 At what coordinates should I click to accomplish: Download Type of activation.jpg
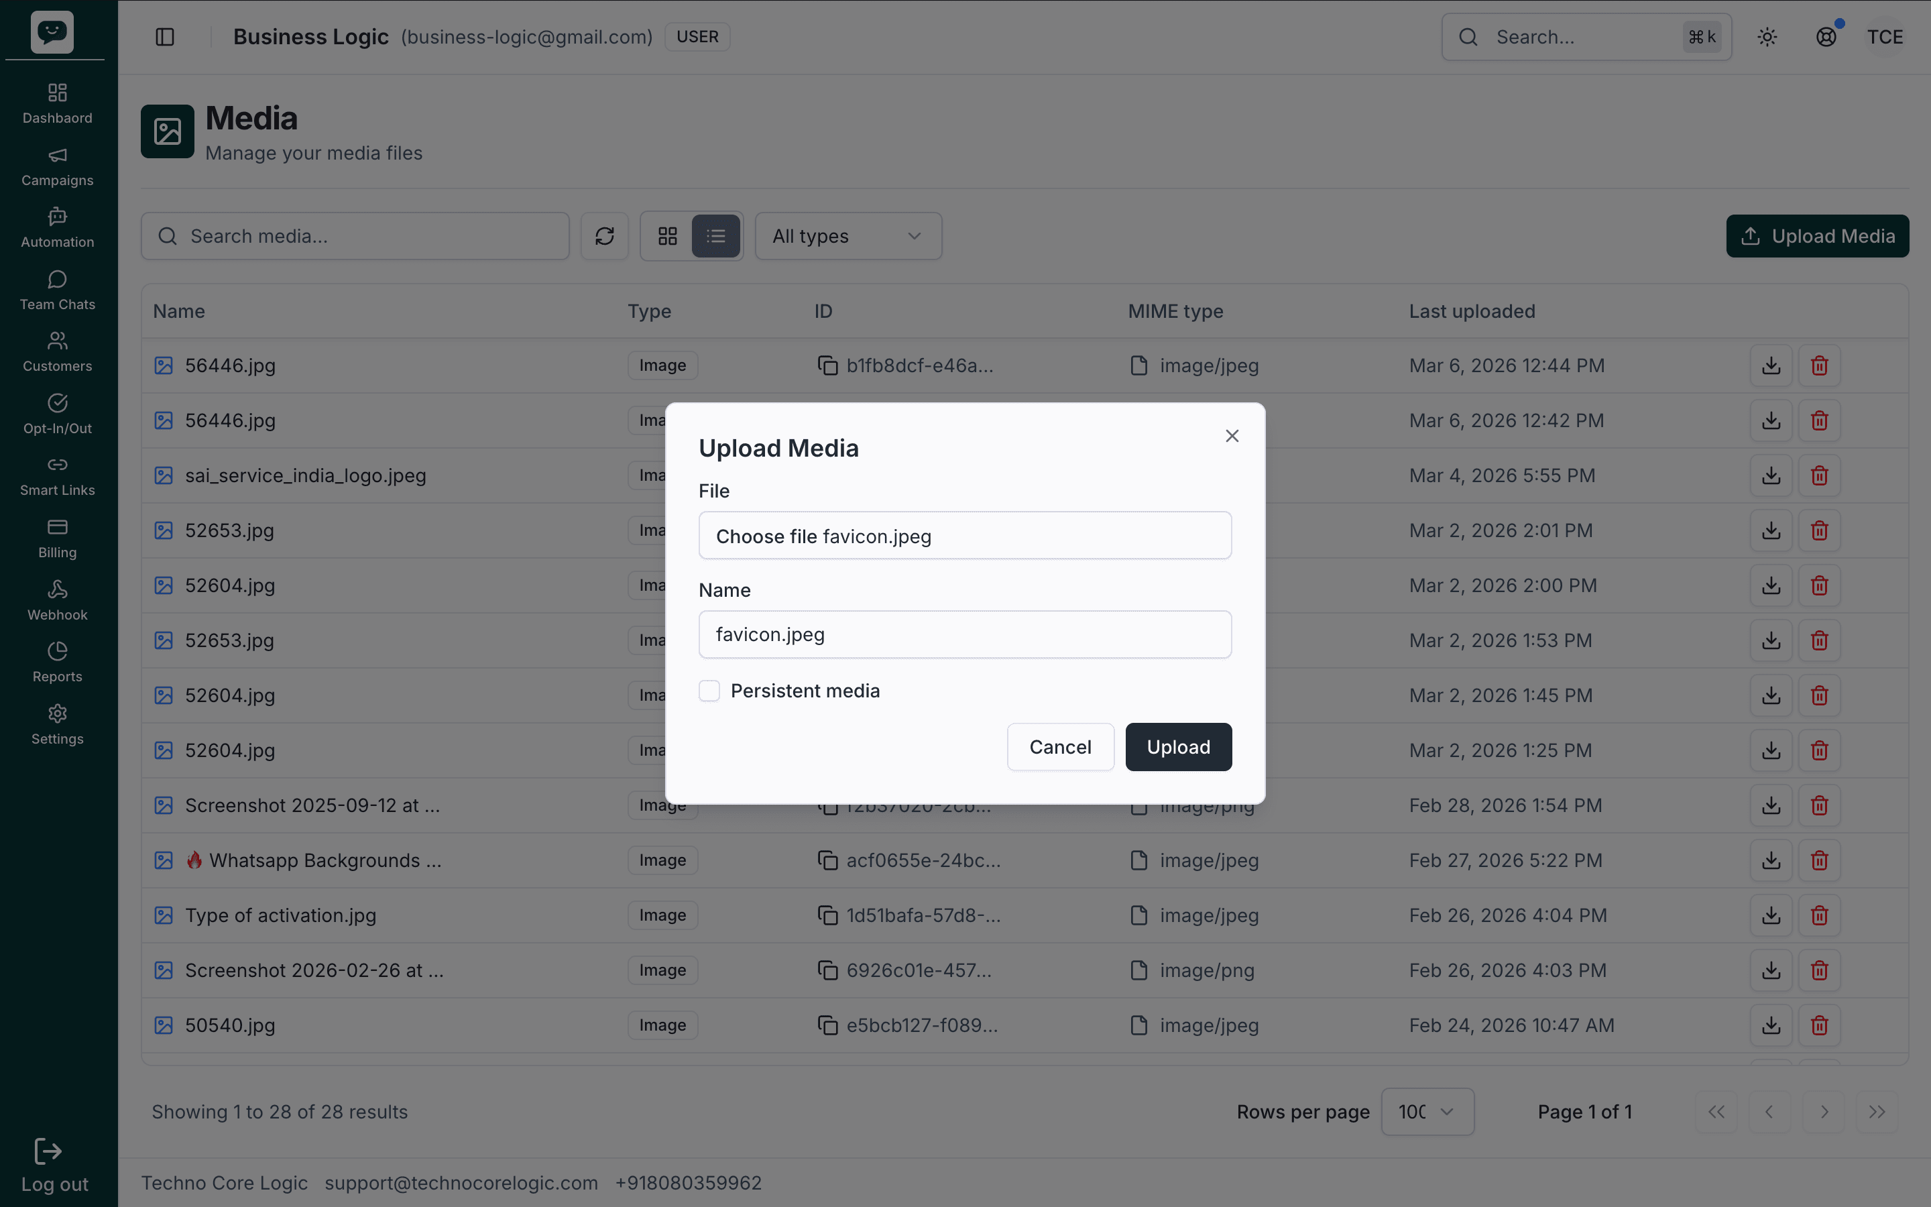click(x=1771, y=915)
